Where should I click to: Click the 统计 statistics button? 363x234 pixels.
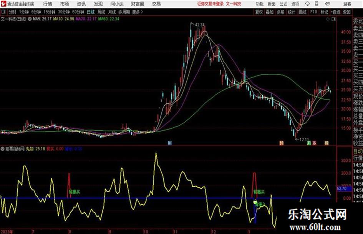point(291,12)
